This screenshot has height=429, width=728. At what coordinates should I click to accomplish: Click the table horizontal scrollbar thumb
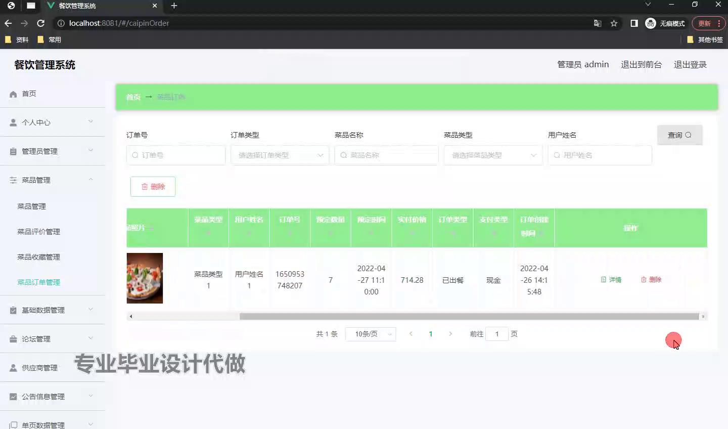(x=469, y=317)
